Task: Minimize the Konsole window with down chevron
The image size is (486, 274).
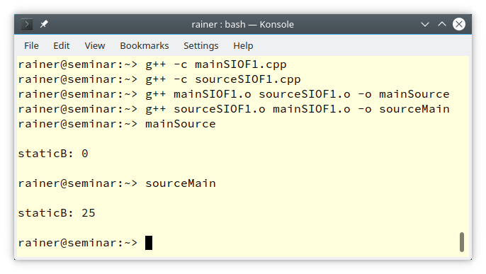Action: coord(425,24)
